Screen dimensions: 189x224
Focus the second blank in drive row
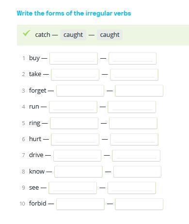[136, 156]
